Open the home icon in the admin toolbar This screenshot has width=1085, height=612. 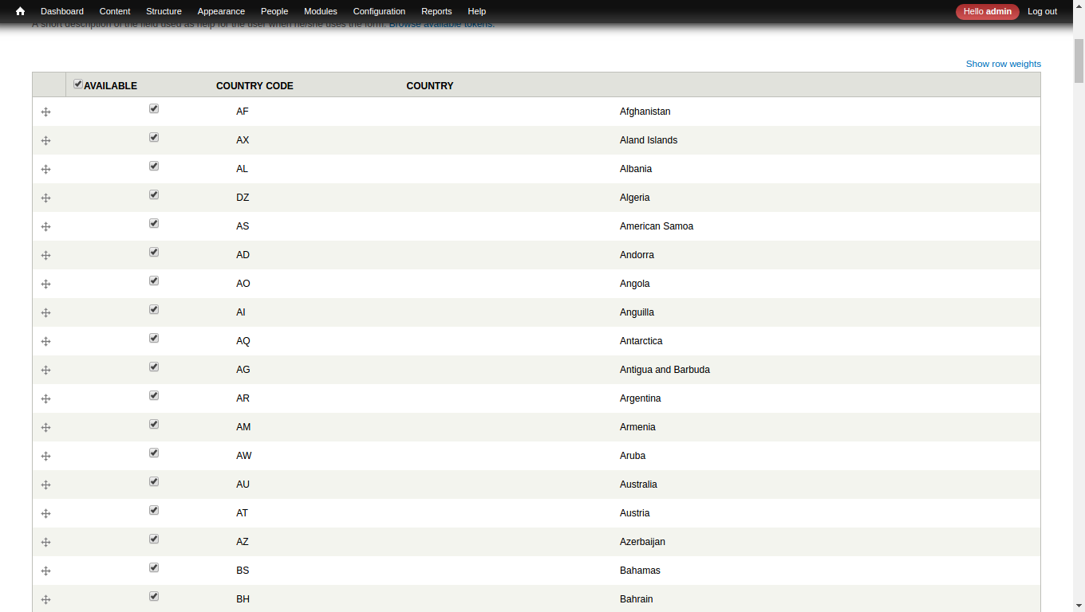(19, 11)
